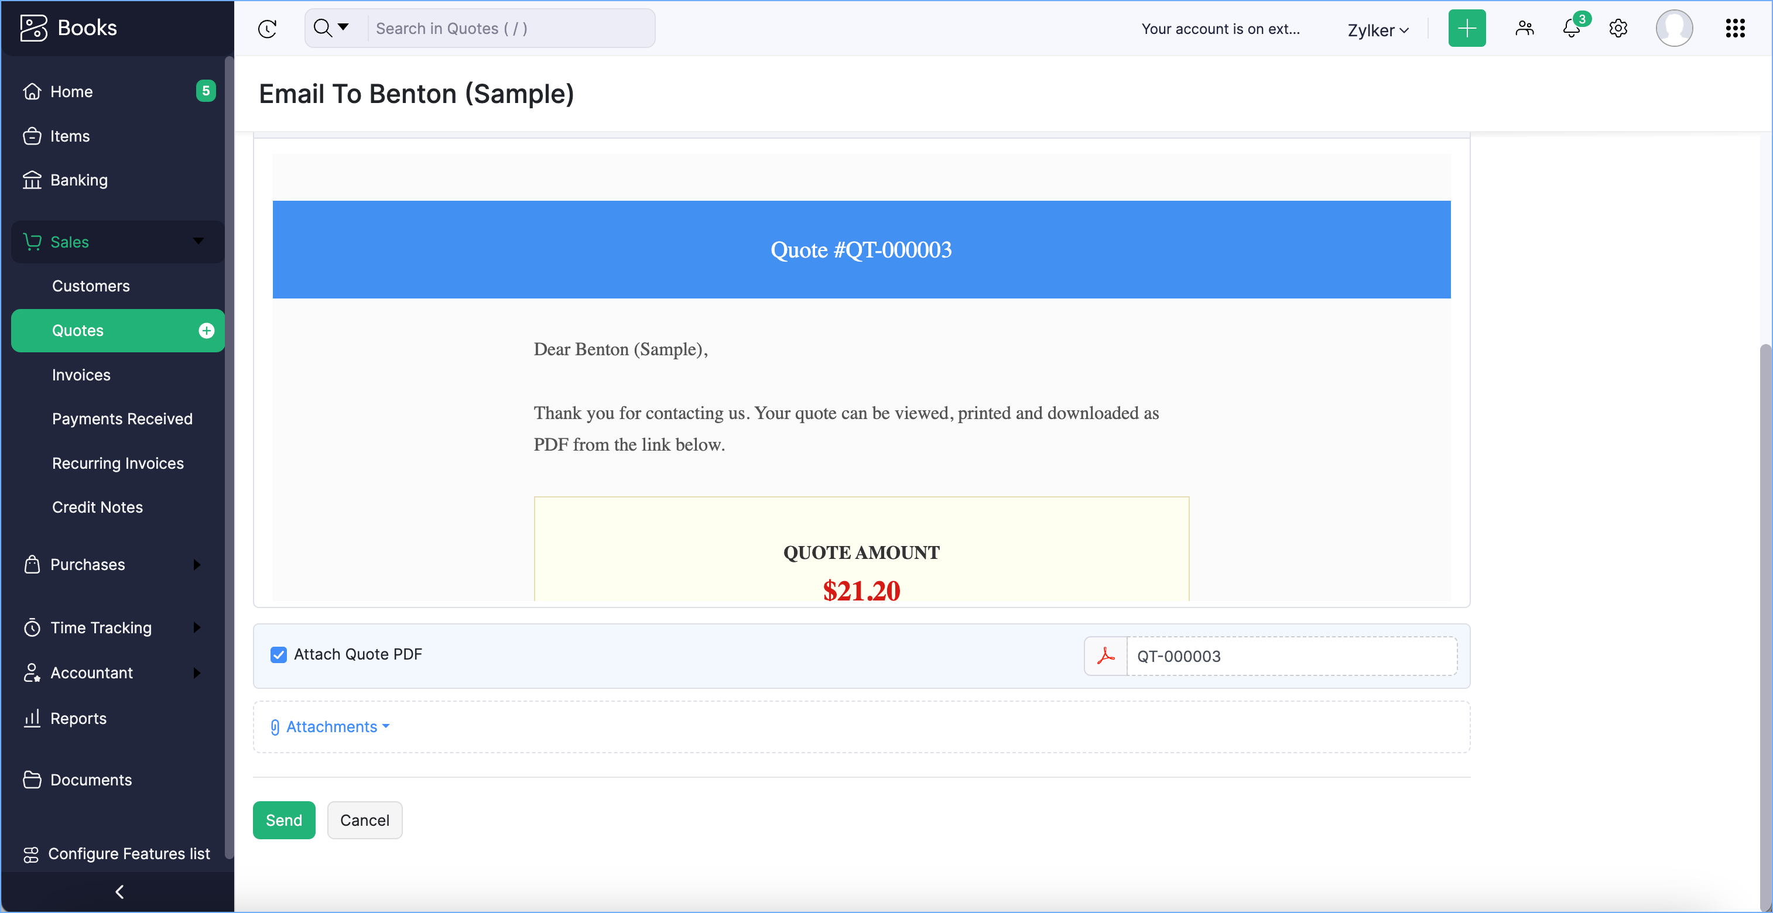Cancel the email draft
Viewport: 1773px width, 913px height.
[364, 820]
